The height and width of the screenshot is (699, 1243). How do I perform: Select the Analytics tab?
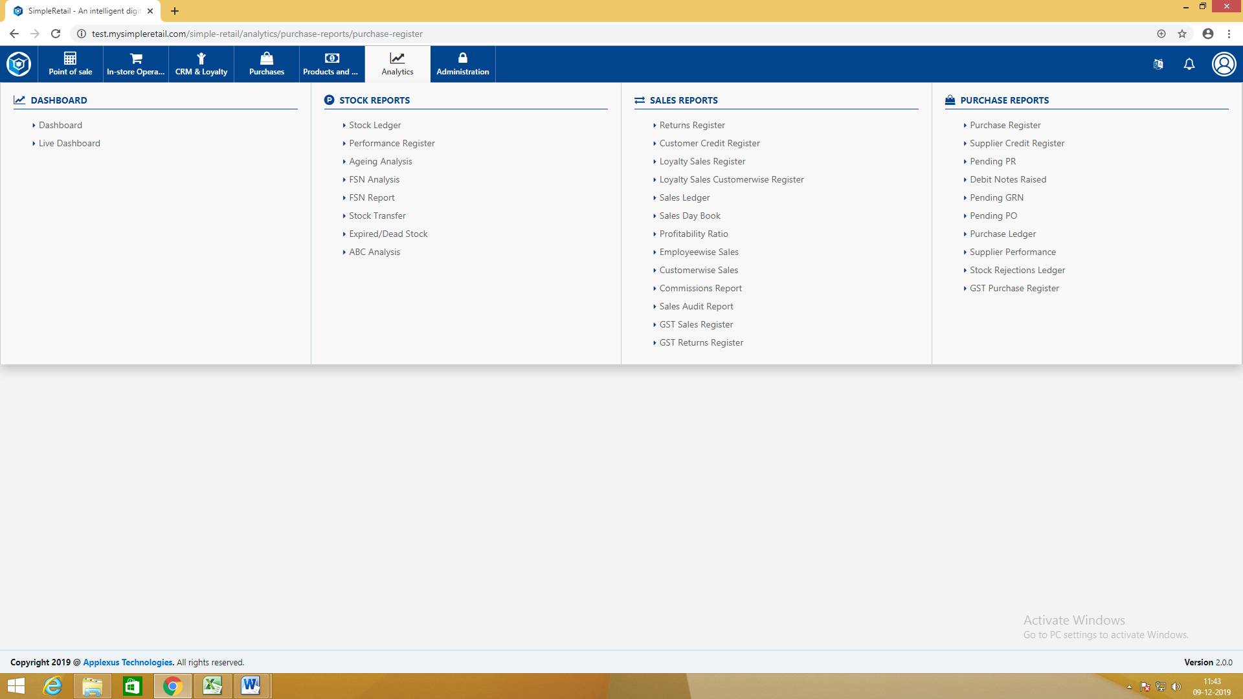pyautogui.click(x=397, y=64)
